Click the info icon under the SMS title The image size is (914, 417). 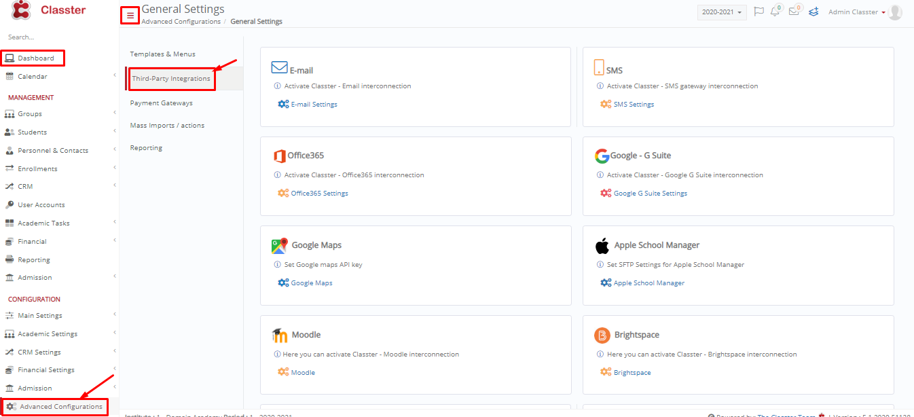(600, 86)
